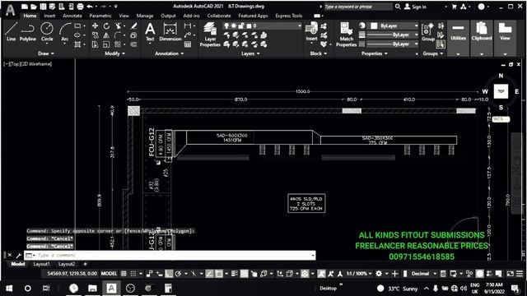Click the Undo arrow icon
The image size is (527, 296).
[90, 7]
